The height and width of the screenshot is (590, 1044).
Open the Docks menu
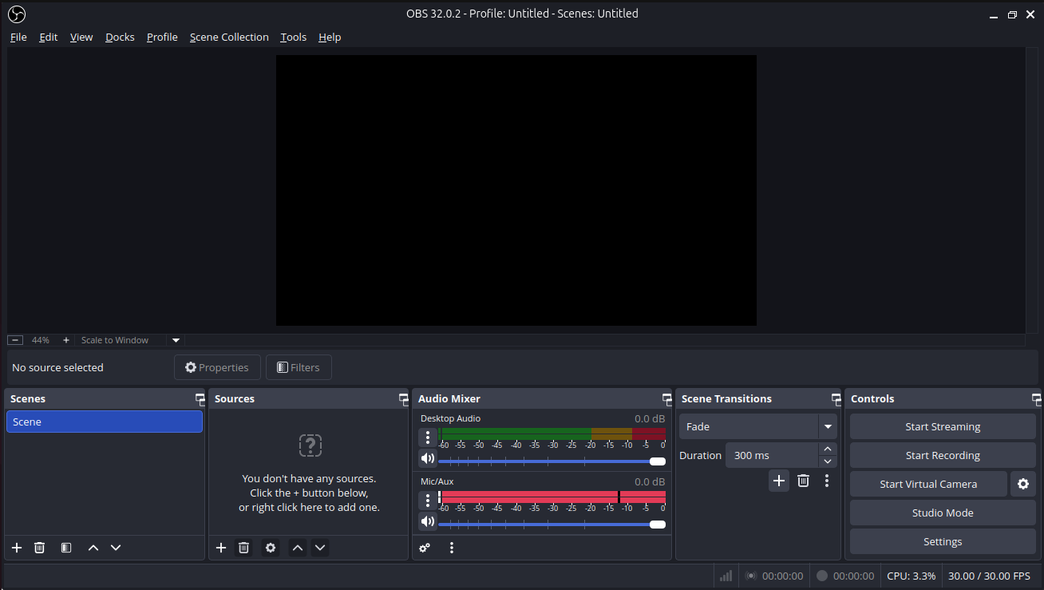click(x=120, y=37)
